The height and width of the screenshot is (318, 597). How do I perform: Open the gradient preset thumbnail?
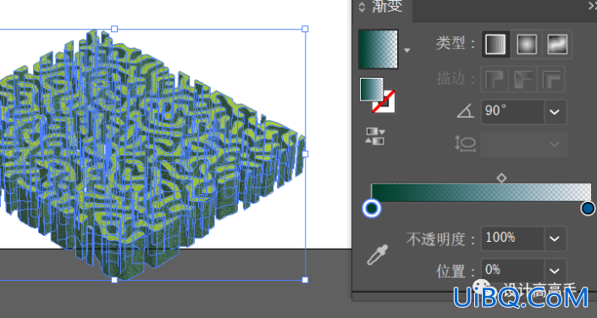pos(379,49)
